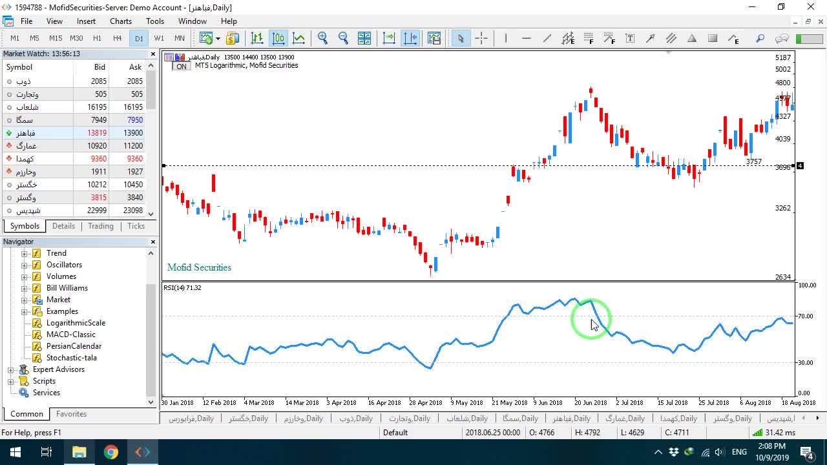The width and height of the screenshot is (827, 465).
Task: Switch to Details tab in Market Watch
Action: pyautogui.click(x=63, y=226)
